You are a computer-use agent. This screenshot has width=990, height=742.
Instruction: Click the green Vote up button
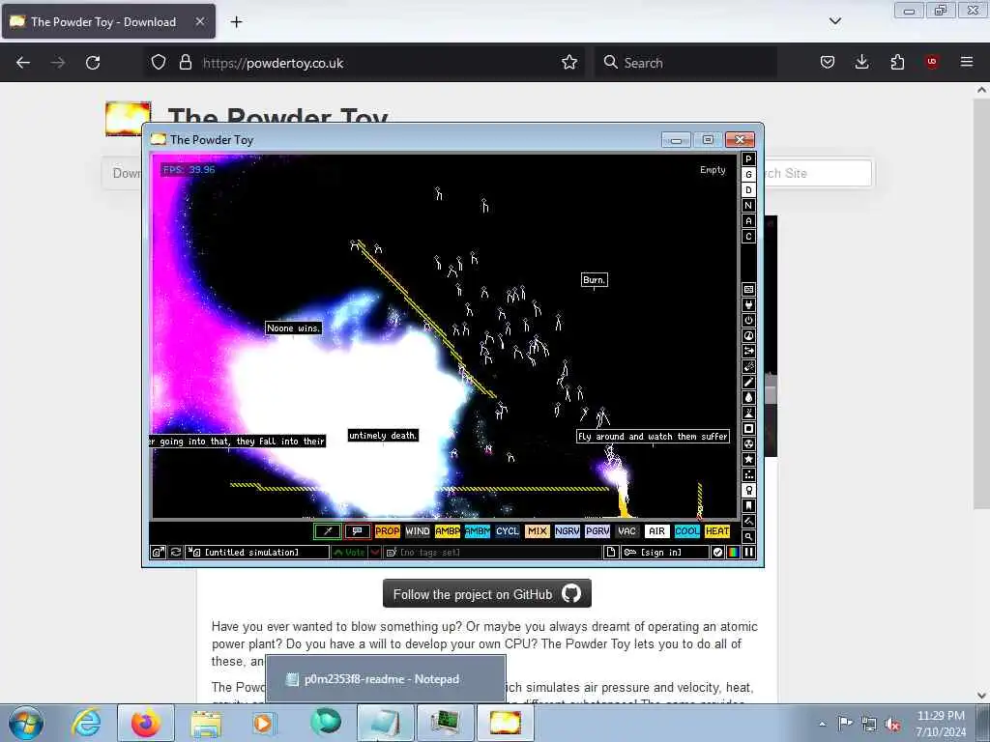click(350, 552)
